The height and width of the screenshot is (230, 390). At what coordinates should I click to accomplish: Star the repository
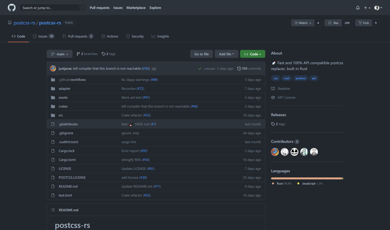tap(333, 23)
